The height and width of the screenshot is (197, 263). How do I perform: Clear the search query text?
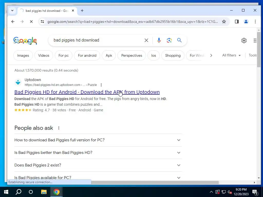point(146,40)
